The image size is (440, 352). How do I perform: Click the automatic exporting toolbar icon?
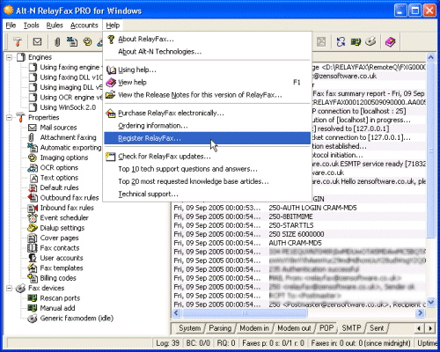[72, 42]
